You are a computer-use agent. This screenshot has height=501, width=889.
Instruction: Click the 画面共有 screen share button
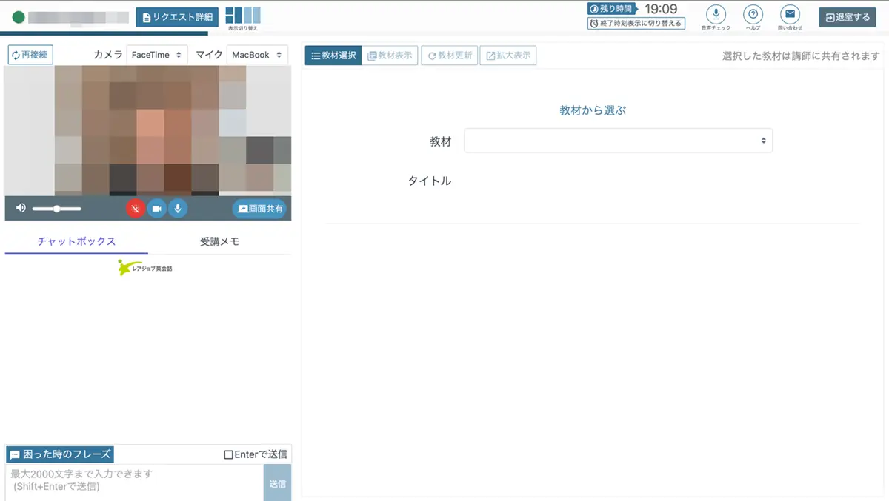[x=261, y=209]
